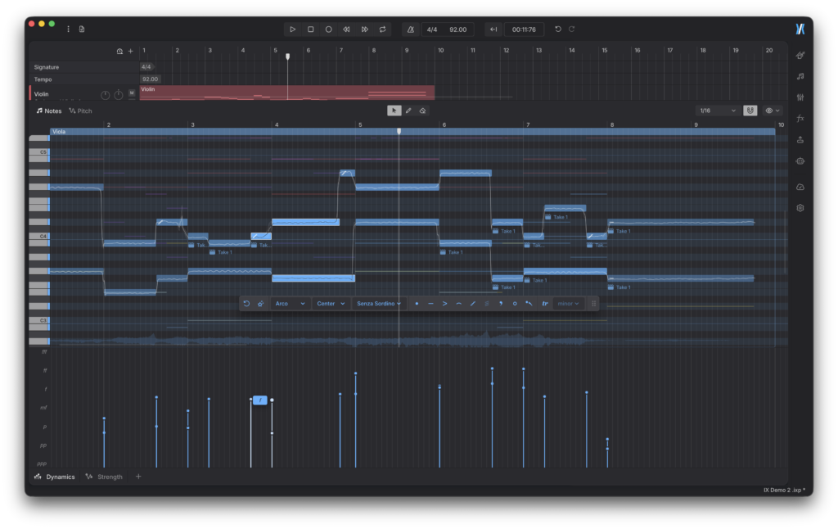Screen dimensions: 838x529
Task: Click the 92.00 value in Tempo lane
Action: click(151, 79)
